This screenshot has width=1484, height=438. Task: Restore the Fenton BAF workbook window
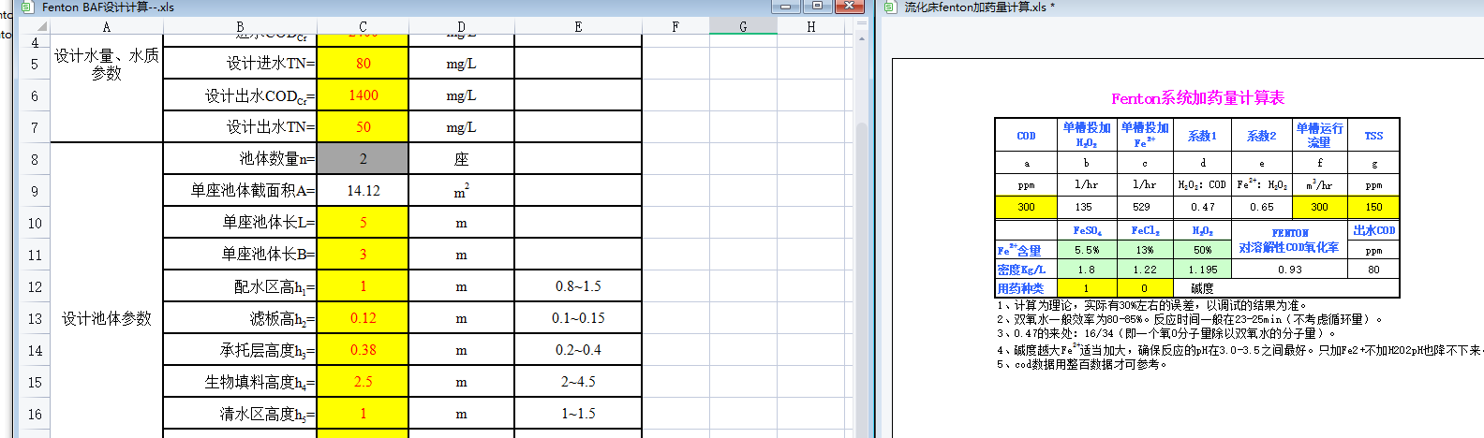click(x=817, y=7)
